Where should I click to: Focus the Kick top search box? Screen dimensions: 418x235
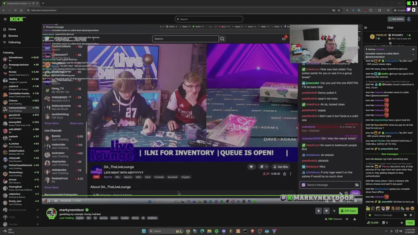click(209, 19)
